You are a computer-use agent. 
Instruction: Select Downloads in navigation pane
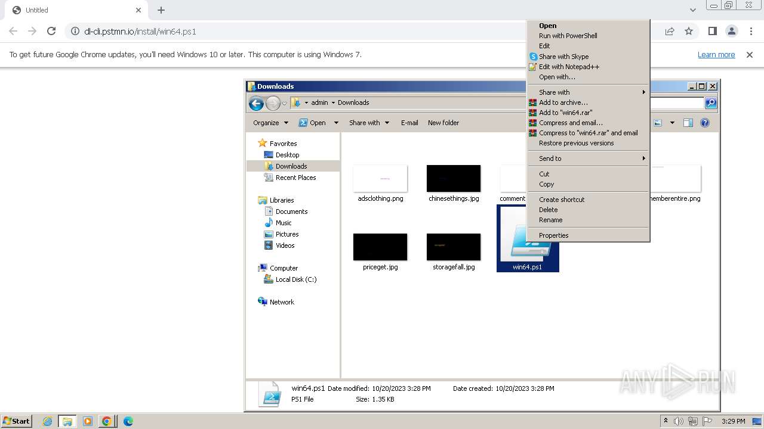(x=291, y=166)
